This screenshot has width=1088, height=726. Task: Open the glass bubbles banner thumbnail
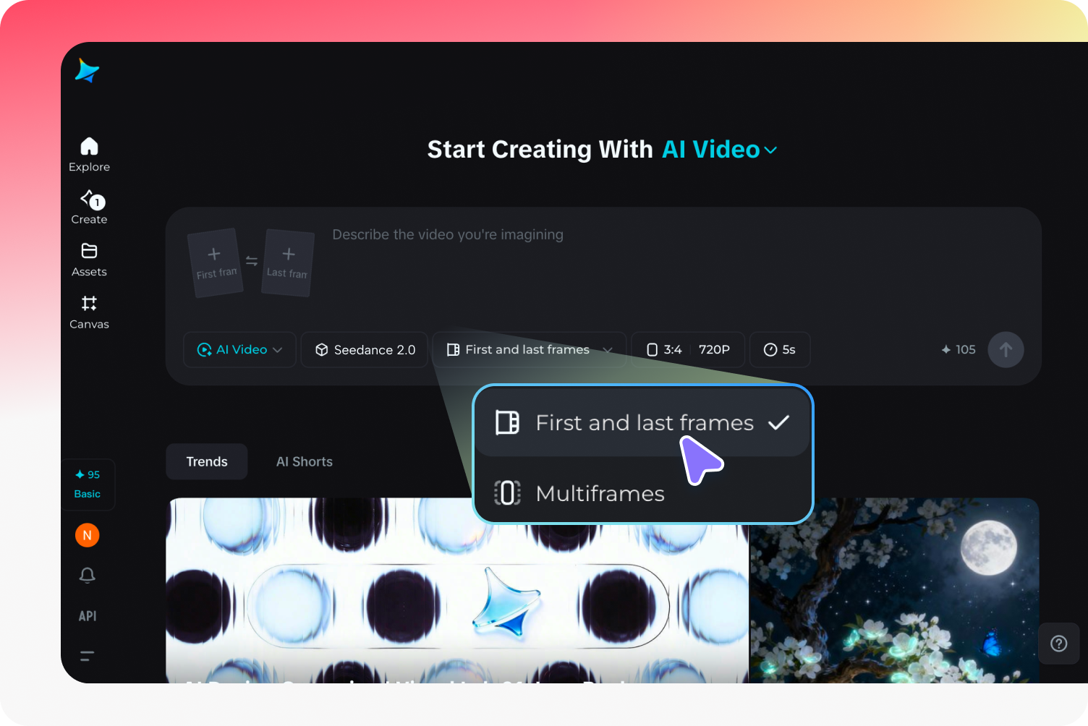[457, 591]
